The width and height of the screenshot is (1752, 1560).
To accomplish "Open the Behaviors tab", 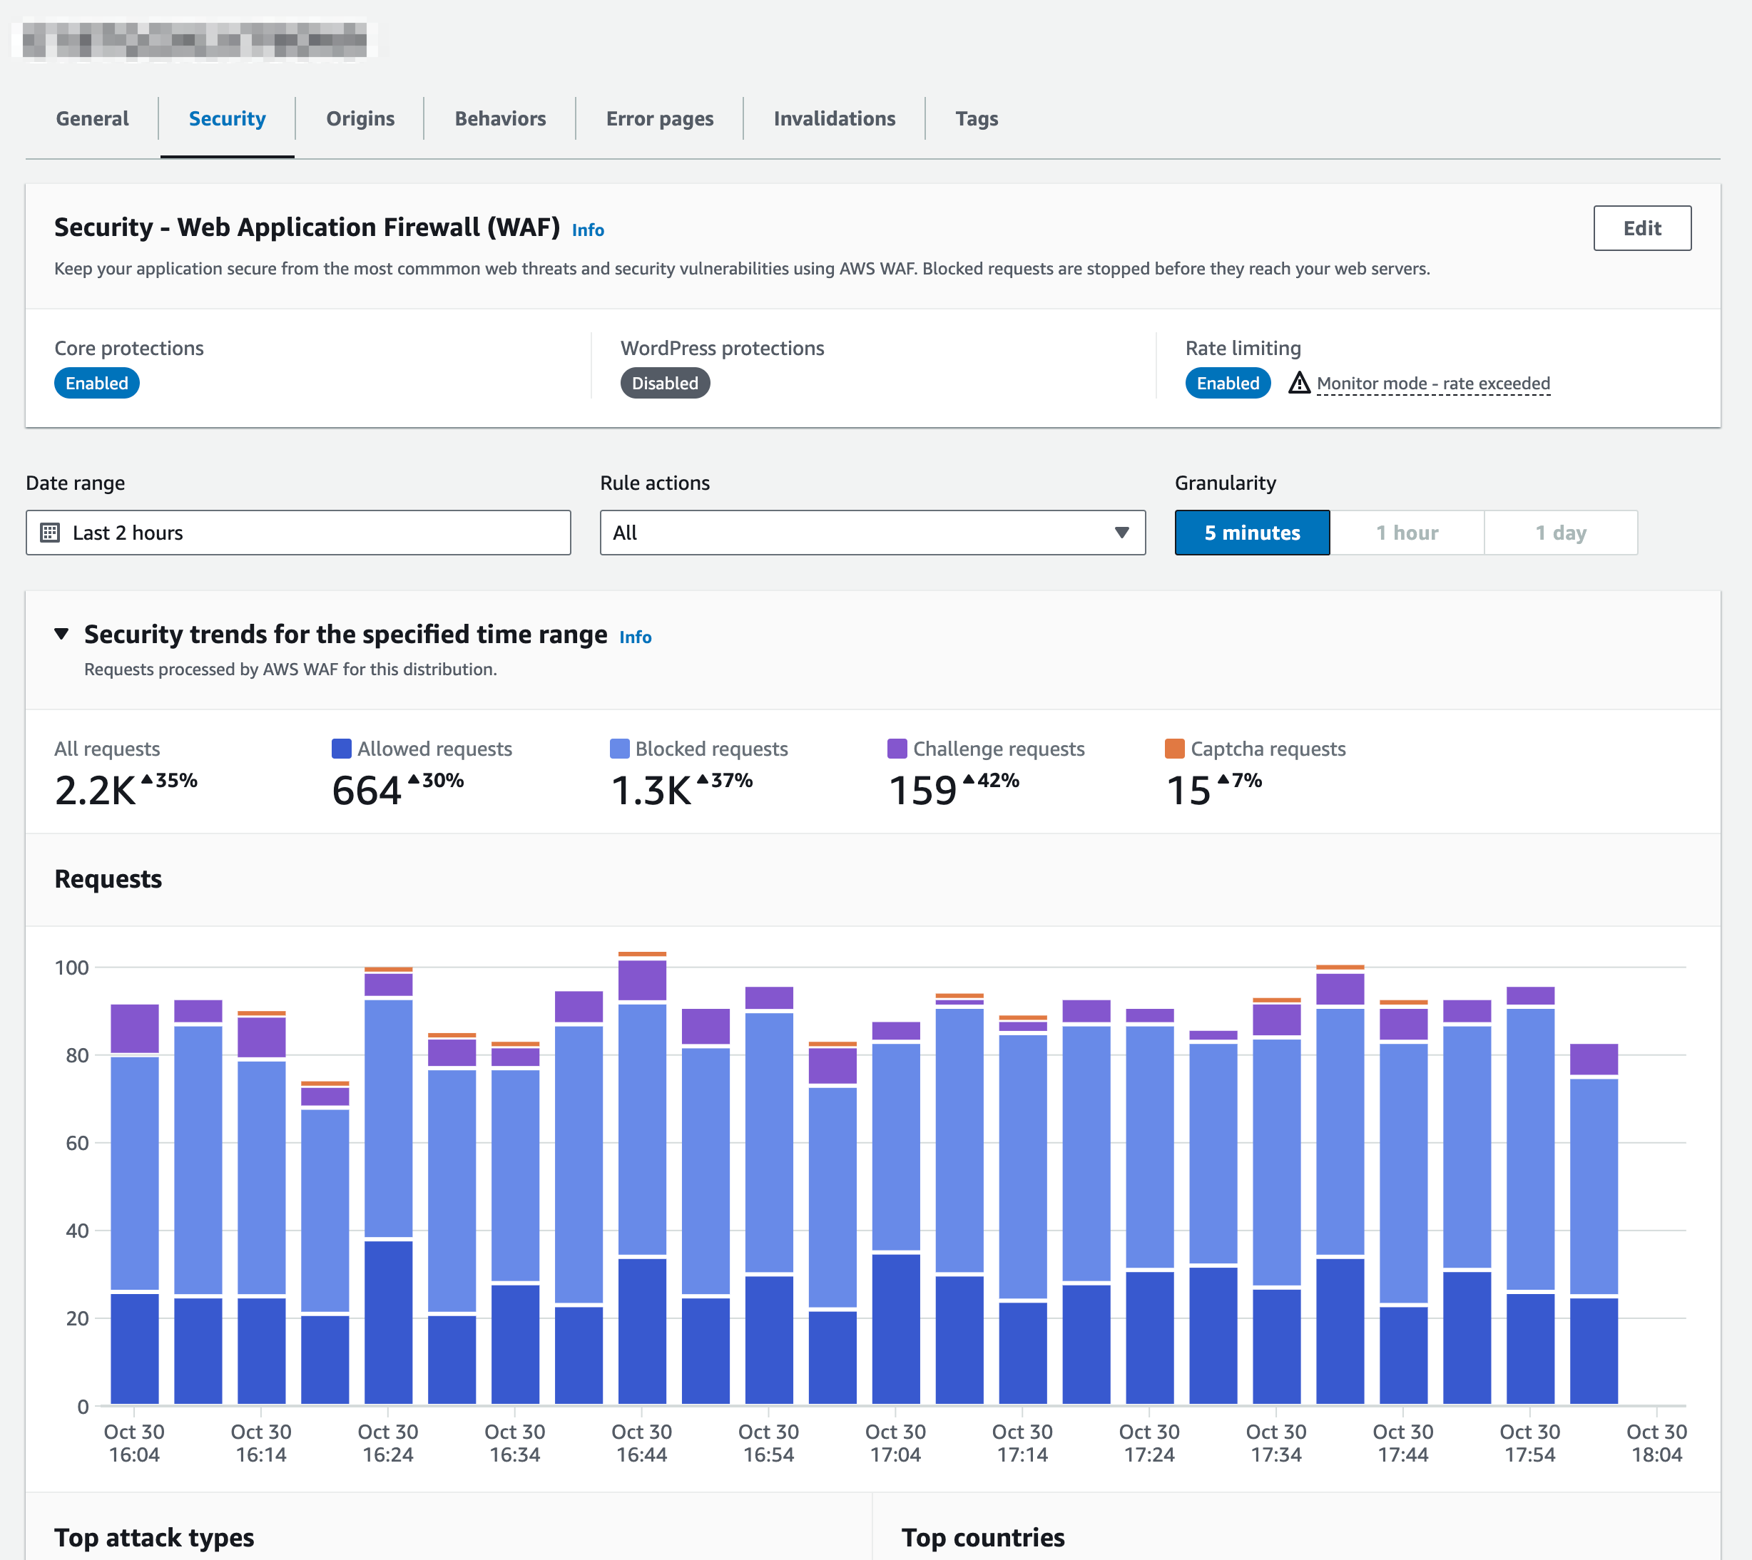I will coord(500,118).
